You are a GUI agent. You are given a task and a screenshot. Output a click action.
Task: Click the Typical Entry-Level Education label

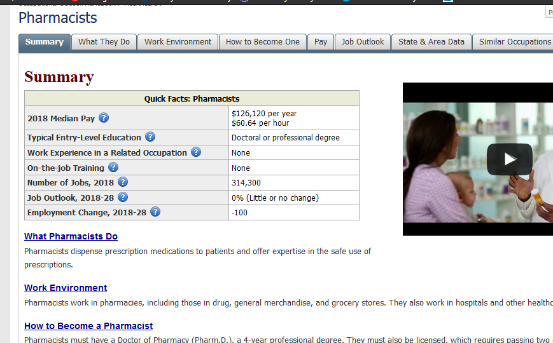[x=84, y=138]
